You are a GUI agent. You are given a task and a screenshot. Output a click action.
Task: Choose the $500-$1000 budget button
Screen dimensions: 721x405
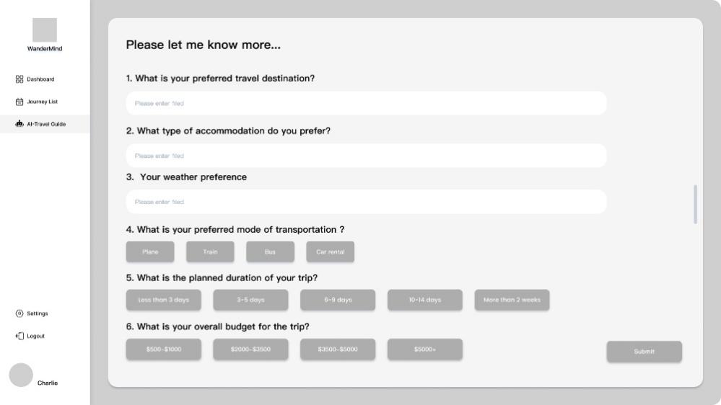[x=164, y=350]
